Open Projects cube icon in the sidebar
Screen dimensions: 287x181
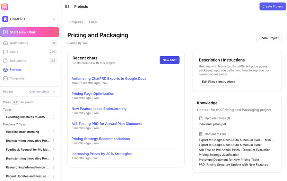(x=5, y=70)
